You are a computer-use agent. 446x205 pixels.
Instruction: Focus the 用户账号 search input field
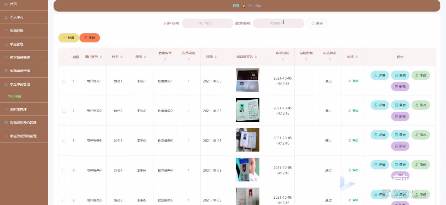pyautogui.click(x=207, y=23)
